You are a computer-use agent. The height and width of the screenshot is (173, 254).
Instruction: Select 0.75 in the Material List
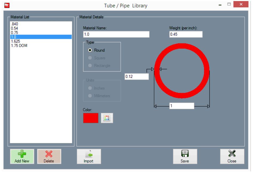41,32
